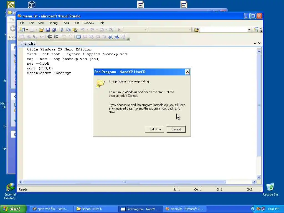Select the menu.lst document tab
The width and height of the screenshot is (284, 213).
point(28,44)
